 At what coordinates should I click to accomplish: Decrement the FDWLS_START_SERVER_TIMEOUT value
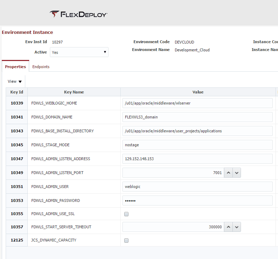click(x=237, y=227)
